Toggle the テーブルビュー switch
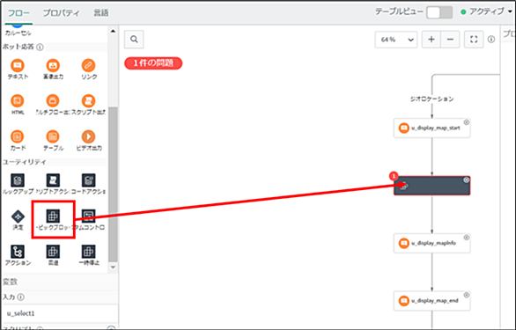The height and width of the screenshot is (330, 516). [439, 12]
